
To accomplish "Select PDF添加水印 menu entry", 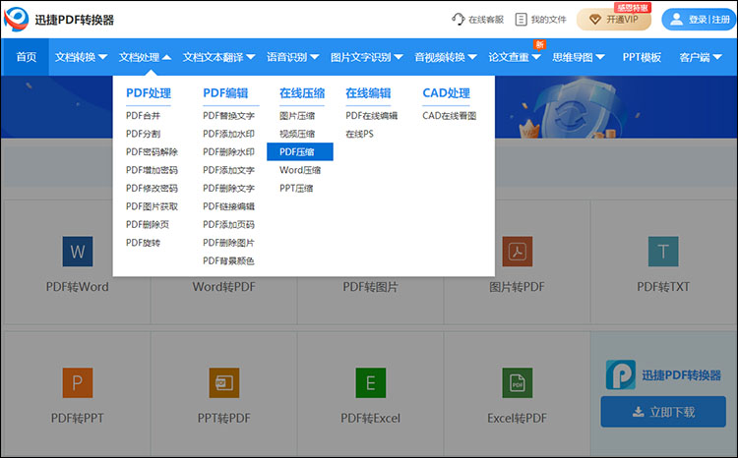I will (x=228, y=134).
